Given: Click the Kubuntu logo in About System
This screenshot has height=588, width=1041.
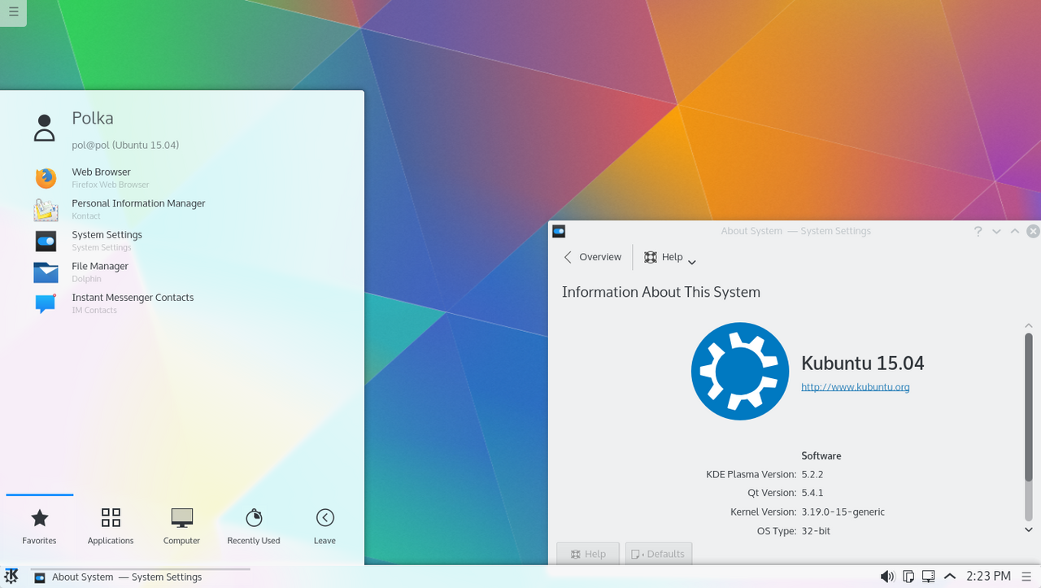Looking at the screenshot, I should coord(740,371).
